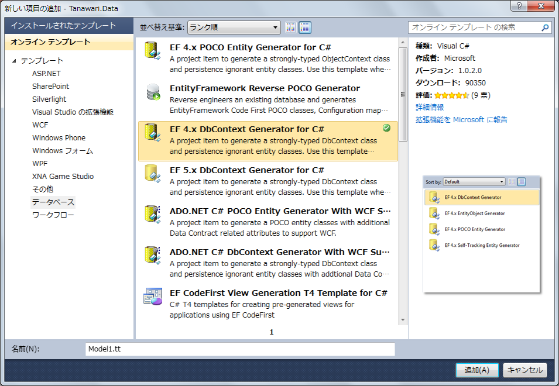This screenshot has height=386, width=559.
Task: Select Silverlight category
Action: [x=49, y=99]
